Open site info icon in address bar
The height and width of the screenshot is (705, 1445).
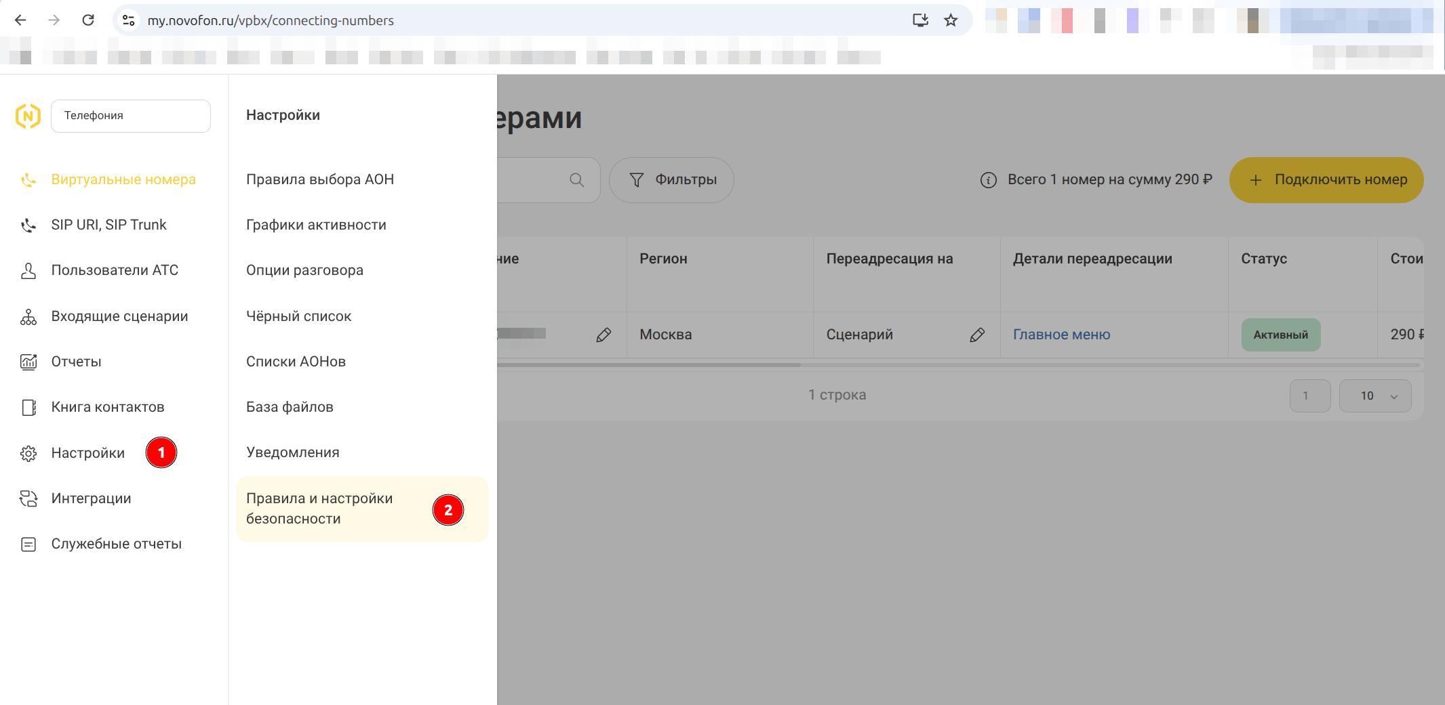click(x=128, y=20)
